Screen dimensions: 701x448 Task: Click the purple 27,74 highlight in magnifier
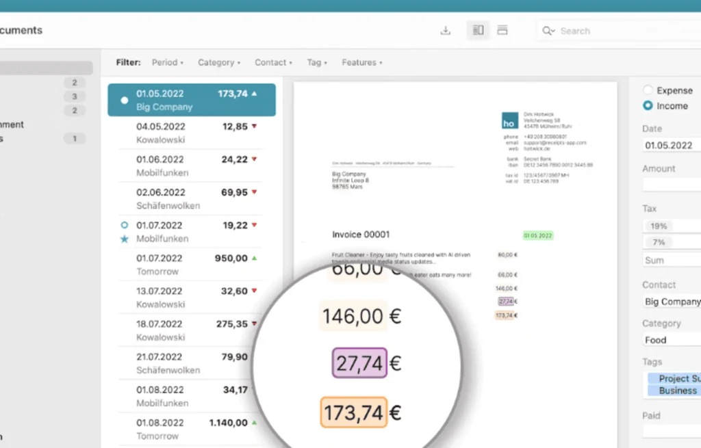359,363
